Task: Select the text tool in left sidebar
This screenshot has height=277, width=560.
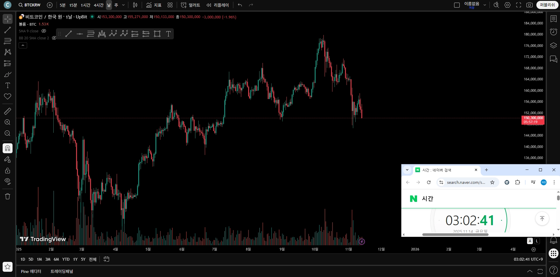Action: click(x=8, y=85)
